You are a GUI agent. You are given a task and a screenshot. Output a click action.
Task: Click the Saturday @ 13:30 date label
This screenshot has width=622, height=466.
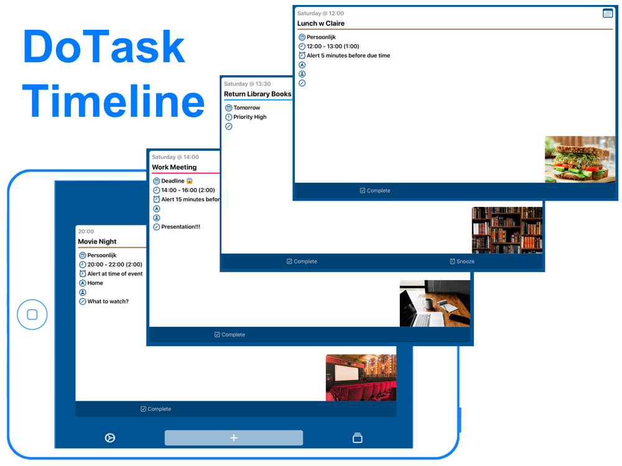pos(247,84)
